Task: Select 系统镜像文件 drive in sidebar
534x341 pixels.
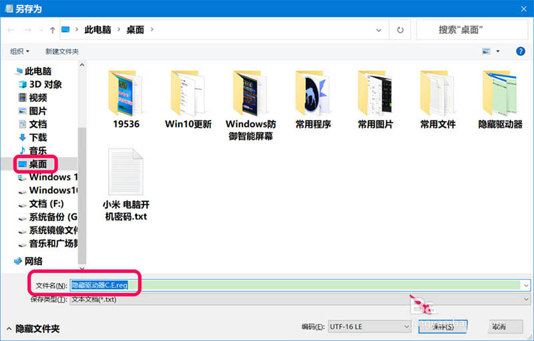Action: 47,230
